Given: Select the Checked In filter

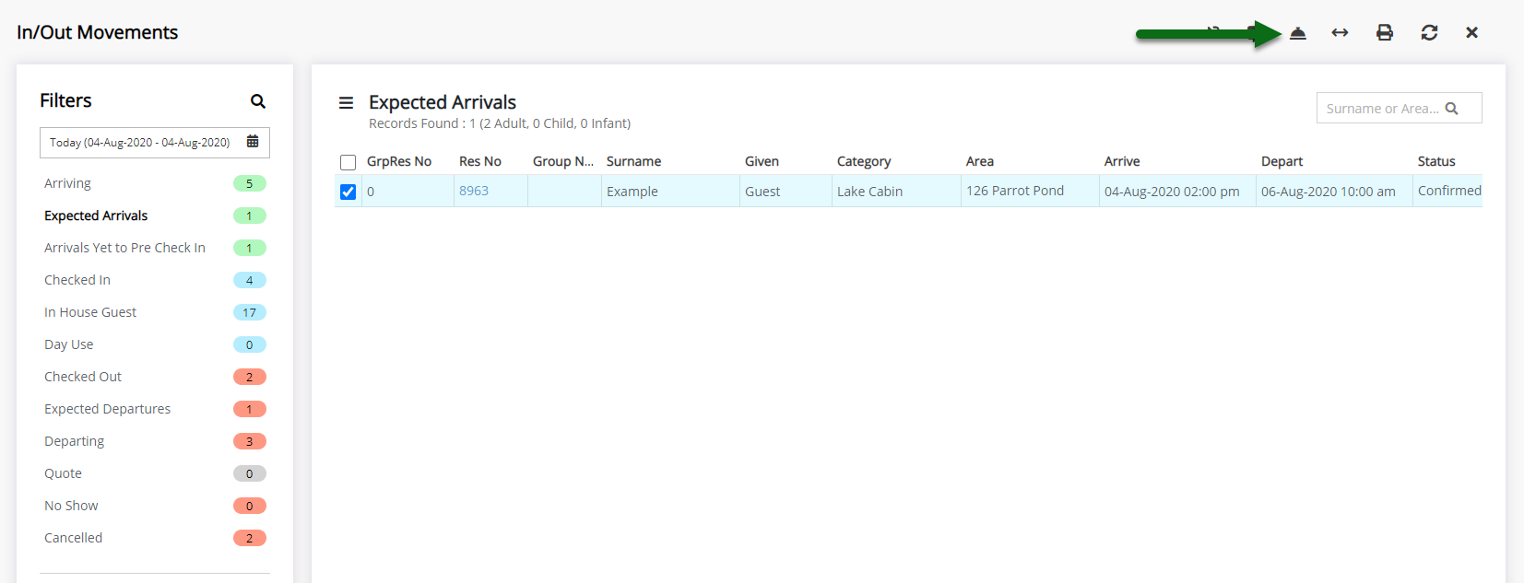Looking at the screenshot, I should pos(155,280).
